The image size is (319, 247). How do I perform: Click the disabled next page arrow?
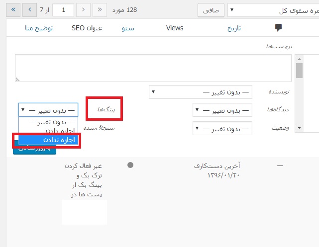[x=83, y=10]
